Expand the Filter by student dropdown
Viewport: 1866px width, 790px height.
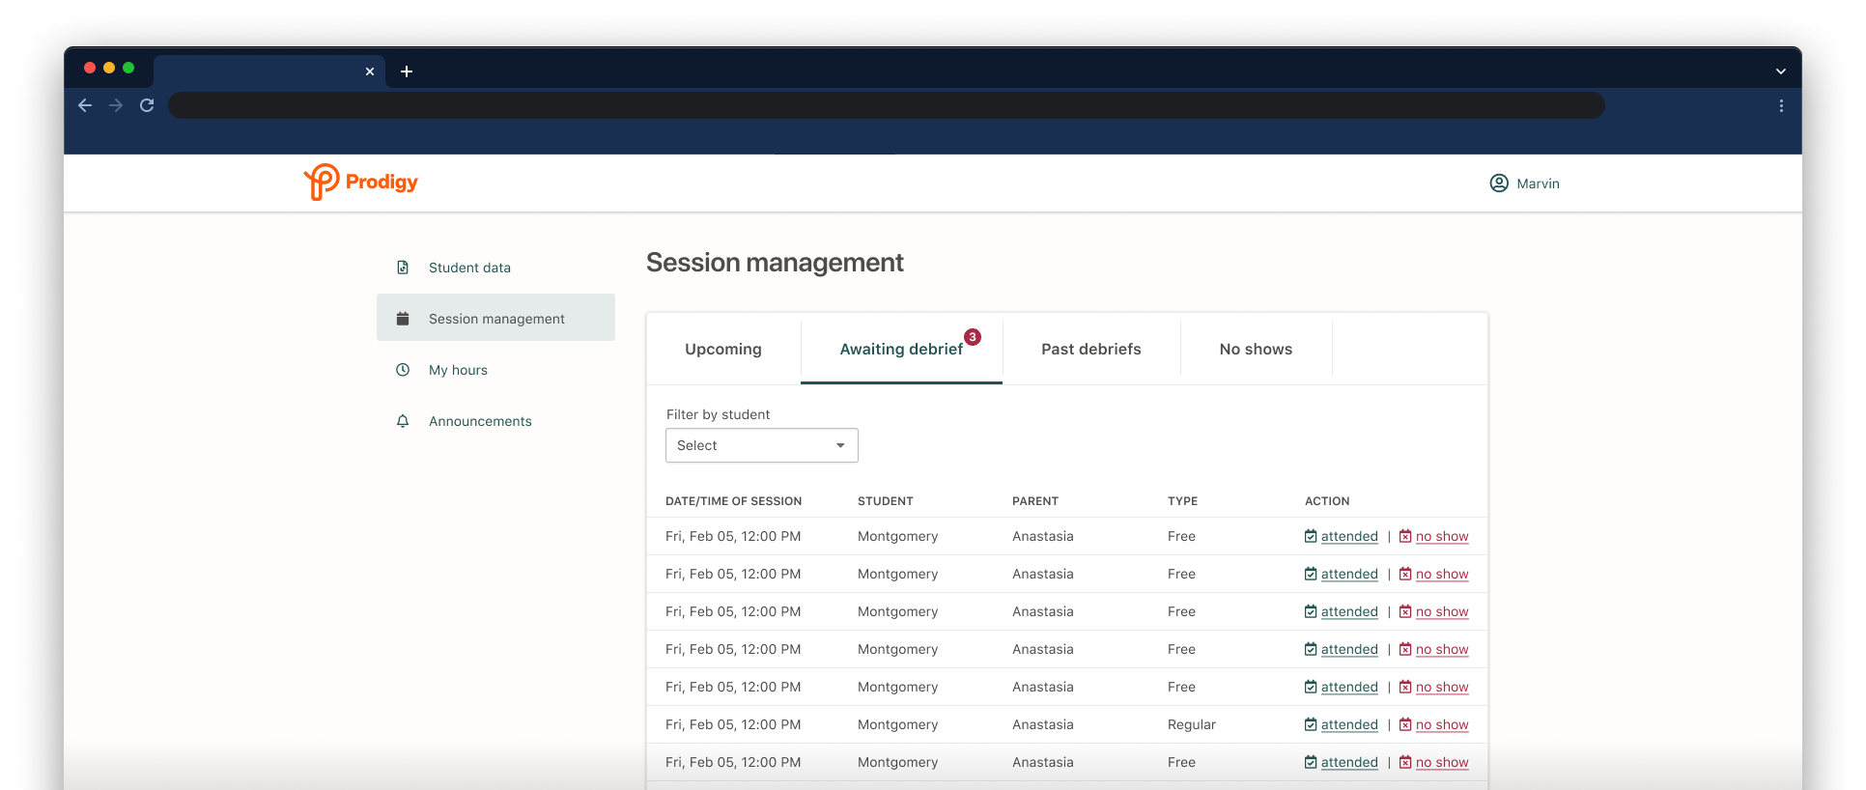click(761, 445)
